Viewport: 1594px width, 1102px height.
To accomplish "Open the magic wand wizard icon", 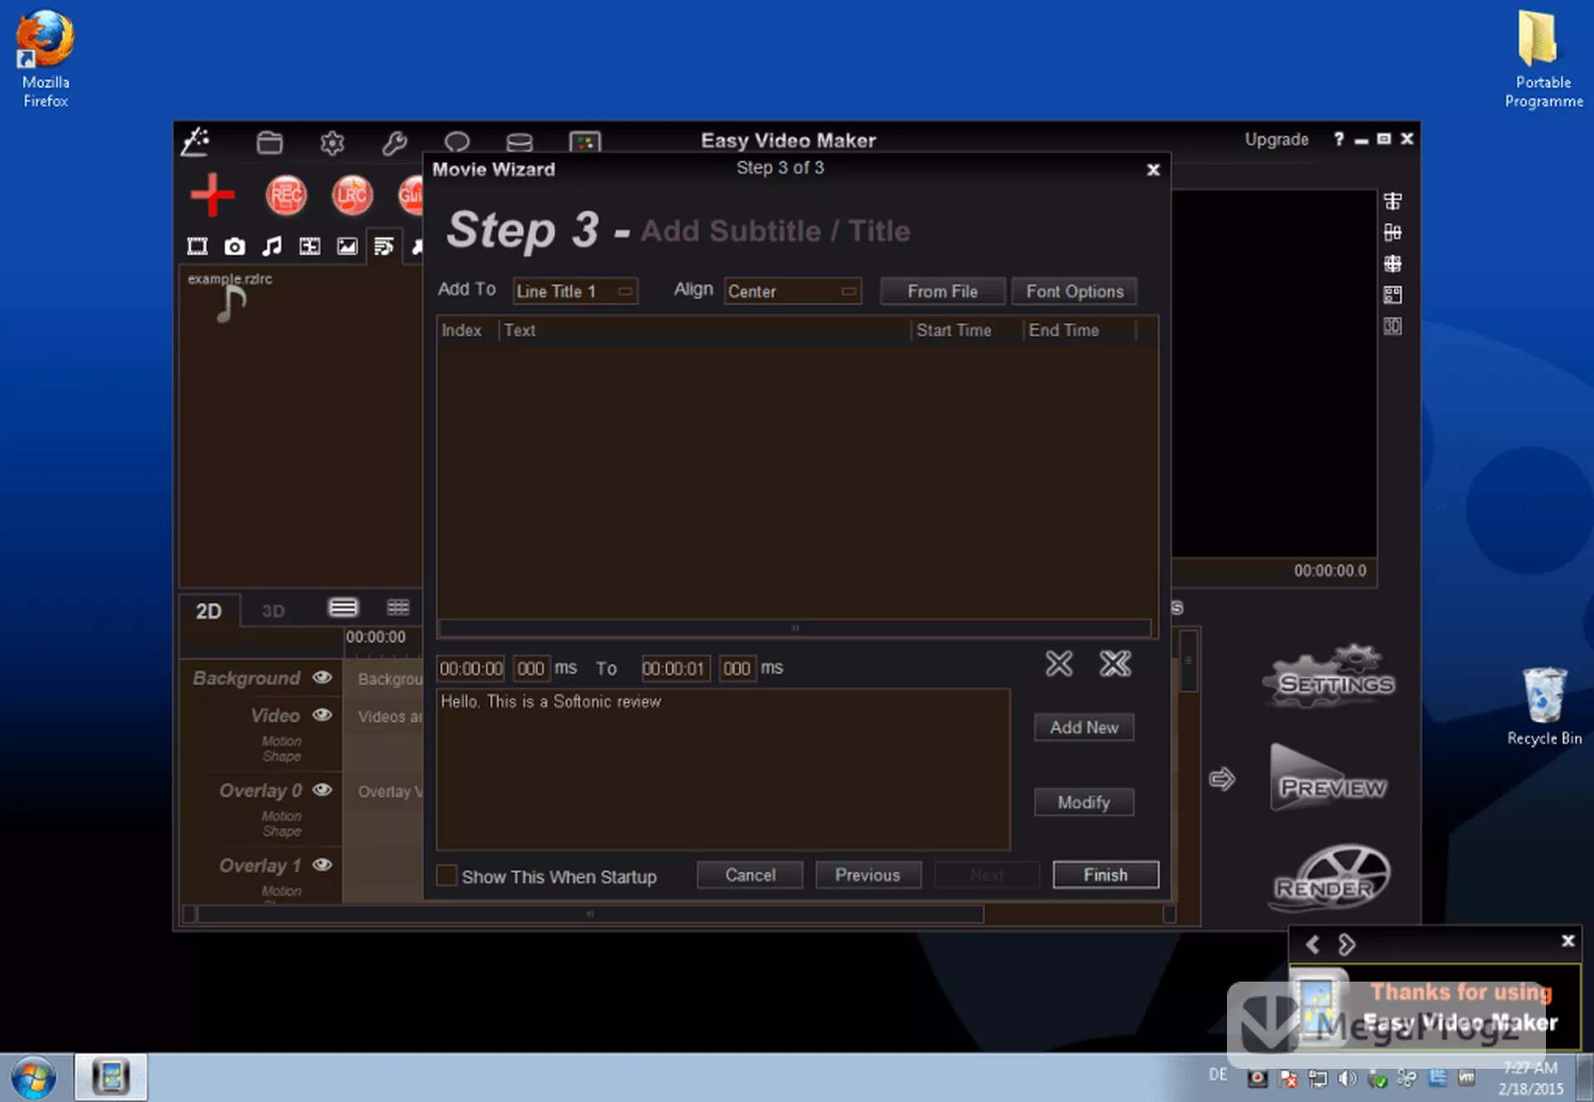I will 196,142.
